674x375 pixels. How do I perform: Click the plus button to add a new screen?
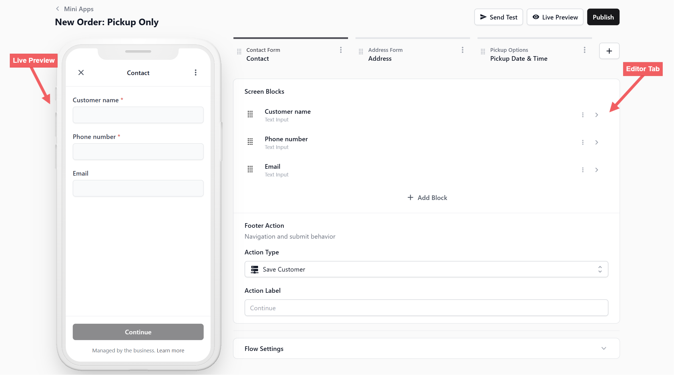coord(609,51)
